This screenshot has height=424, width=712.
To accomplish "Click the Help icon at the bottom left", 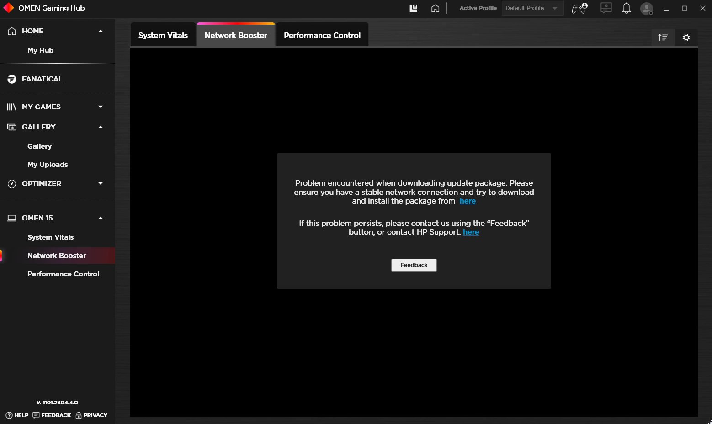I will pos(10,415).
